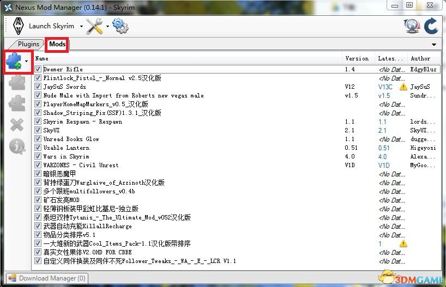The height and width of the screenshot is (287, 446).
Task: Select the Tytanis Ultimate Mod row
Action: [x=238, y=217]
